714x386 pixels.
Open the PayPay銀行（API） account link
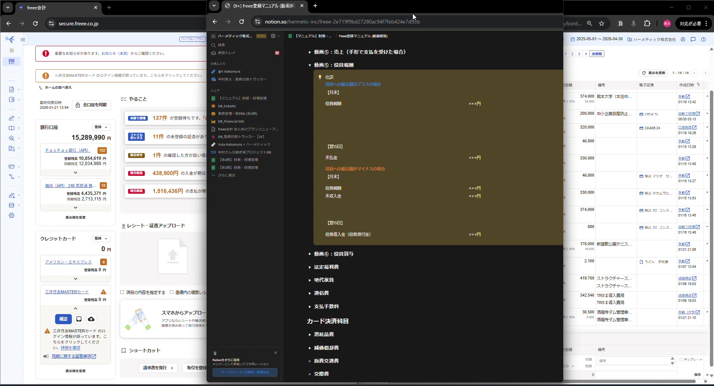point(67,150)
